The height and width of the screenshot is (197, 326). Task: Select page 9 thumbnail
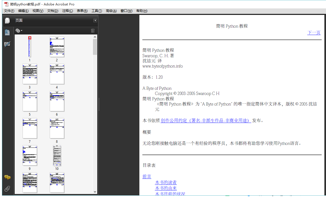click(30, 155)
